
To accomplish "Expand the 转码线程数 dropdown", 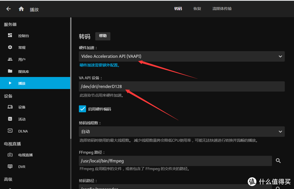I will (x=182, y=132).
